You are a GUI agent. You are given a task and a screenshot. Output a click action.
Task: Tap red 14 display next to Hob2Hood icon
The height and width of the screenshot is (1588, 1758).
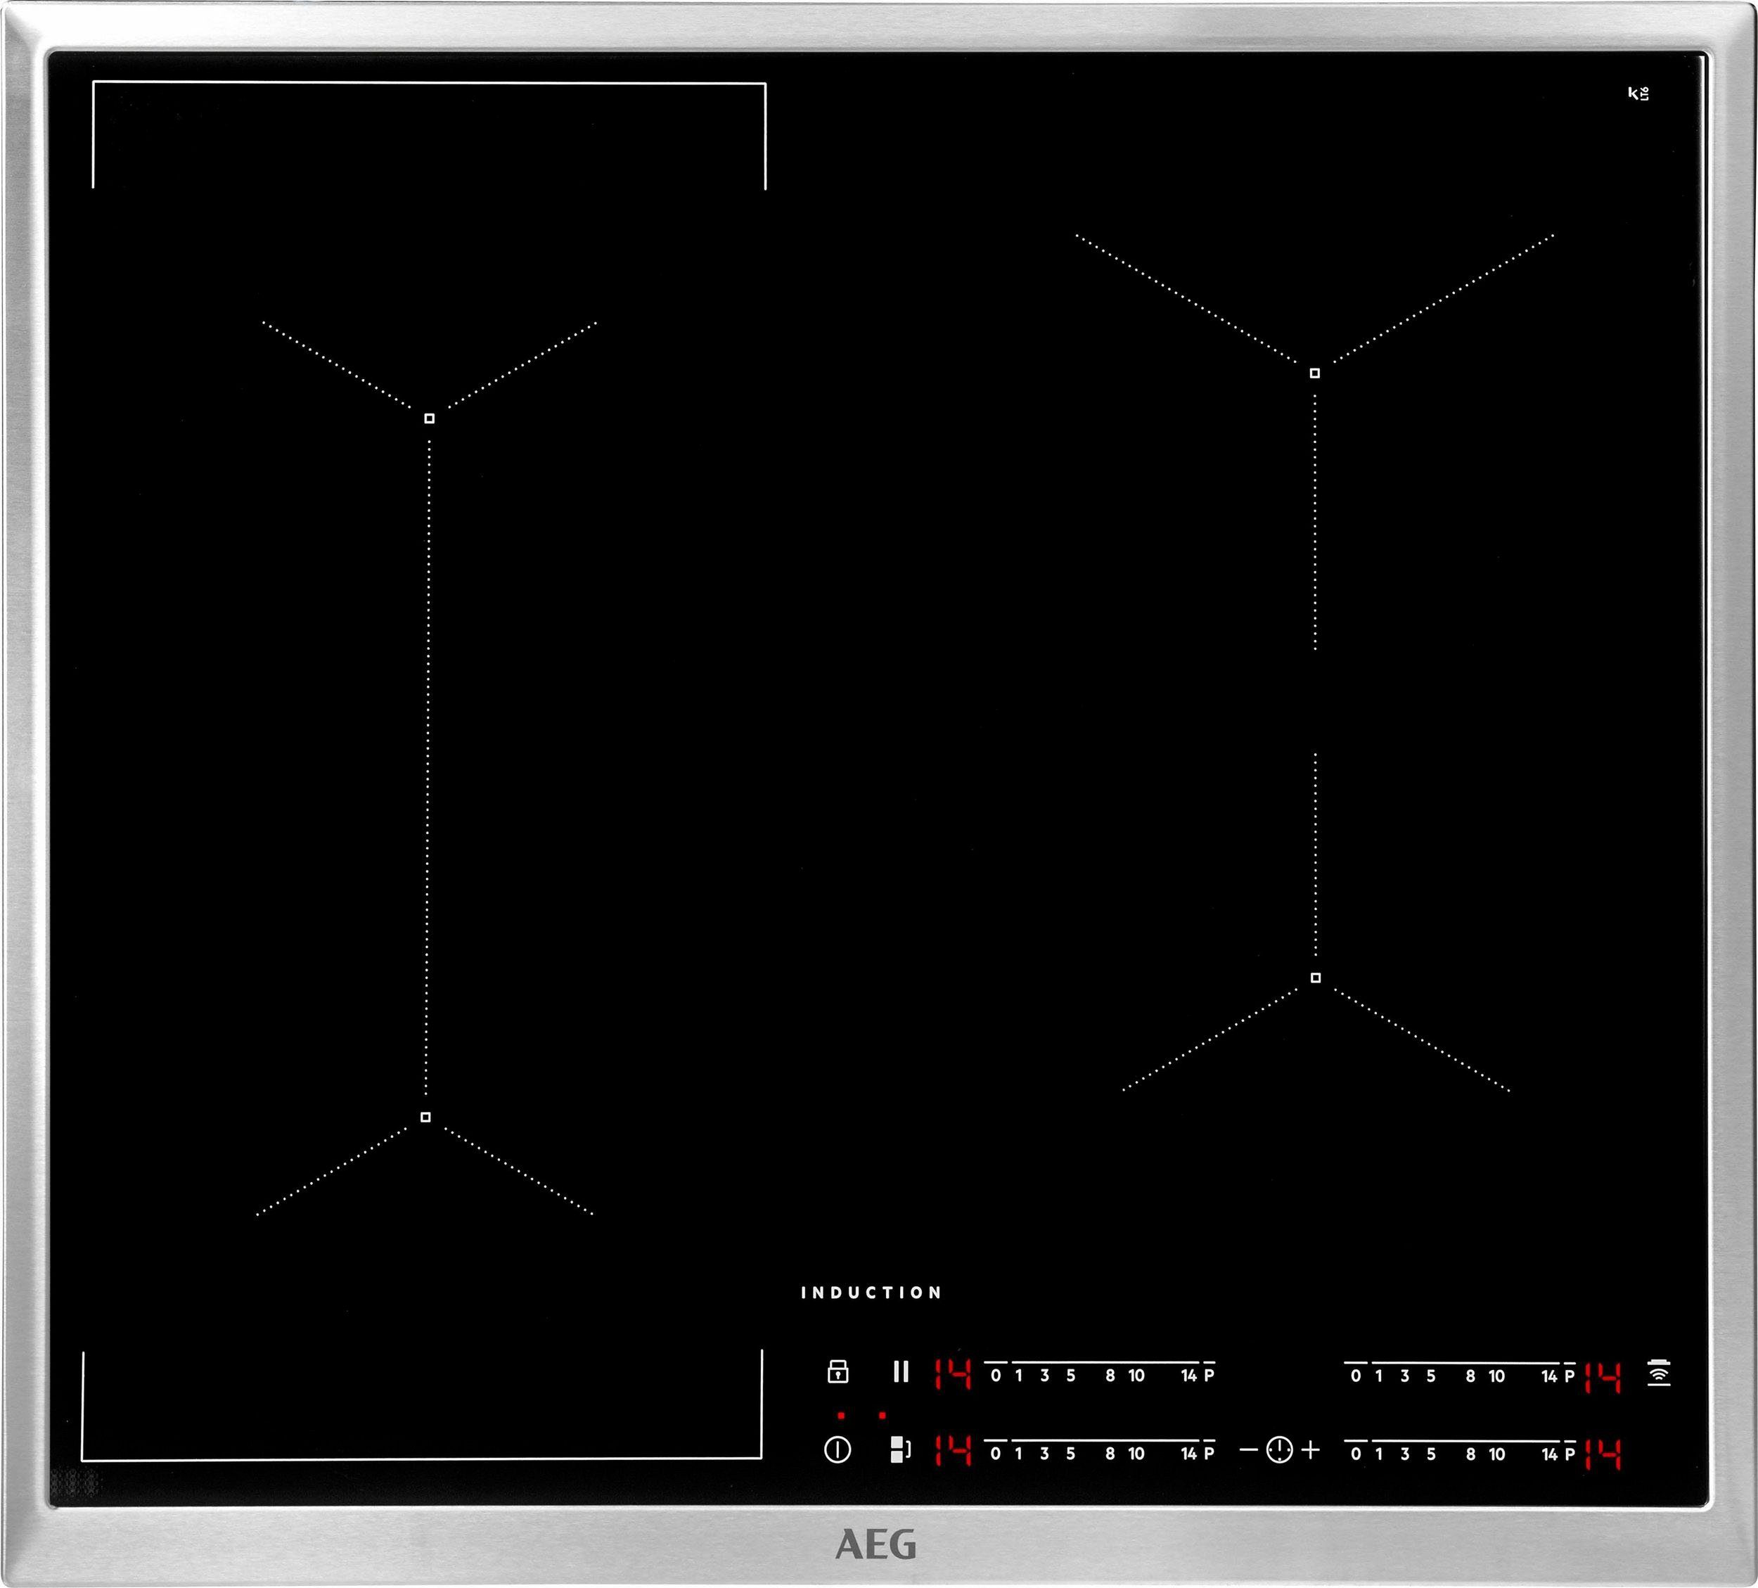tap(1603, 1378)
